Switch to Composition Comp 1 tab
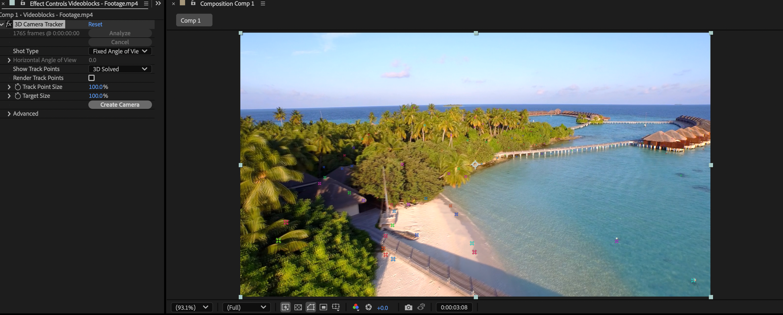 [x=227, y=4]
